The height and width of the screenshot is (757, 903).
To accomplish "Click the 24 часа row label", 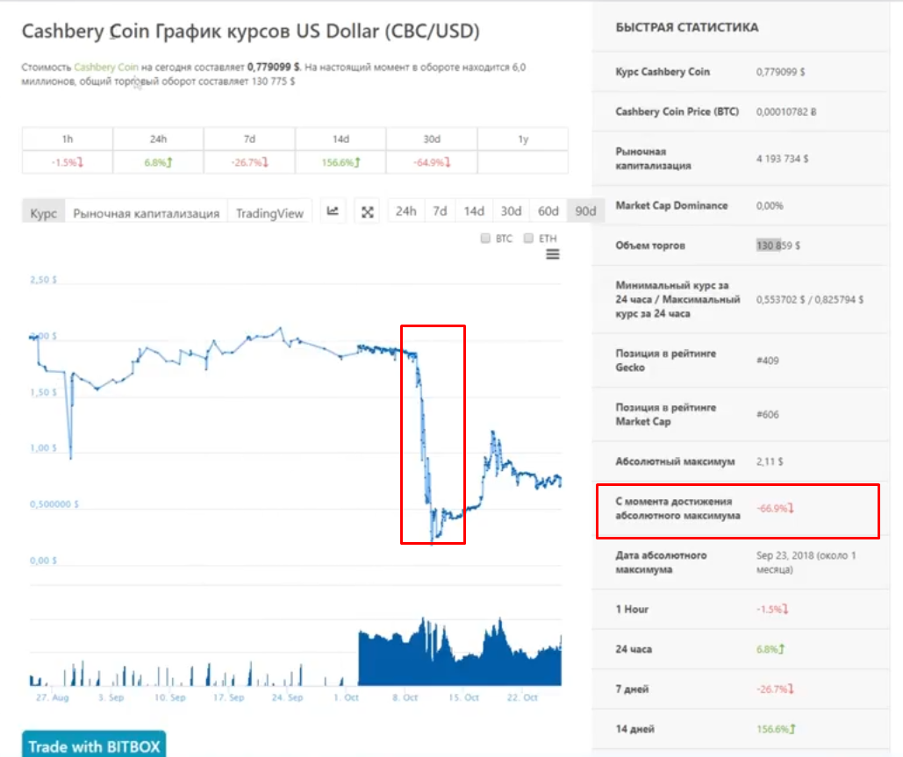I will [x=634, y=649].
